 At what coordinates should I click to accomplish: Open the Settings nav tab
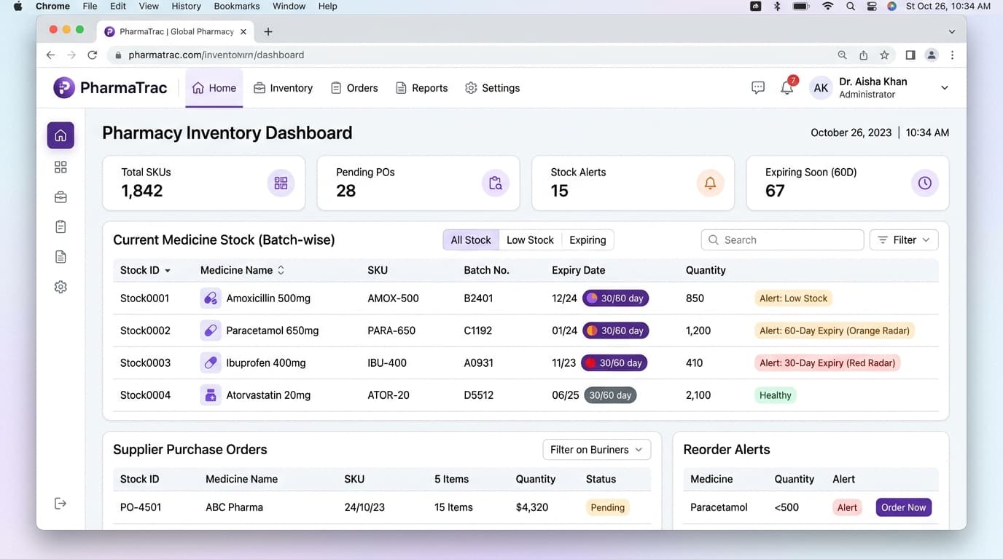(x=493, y=88)
